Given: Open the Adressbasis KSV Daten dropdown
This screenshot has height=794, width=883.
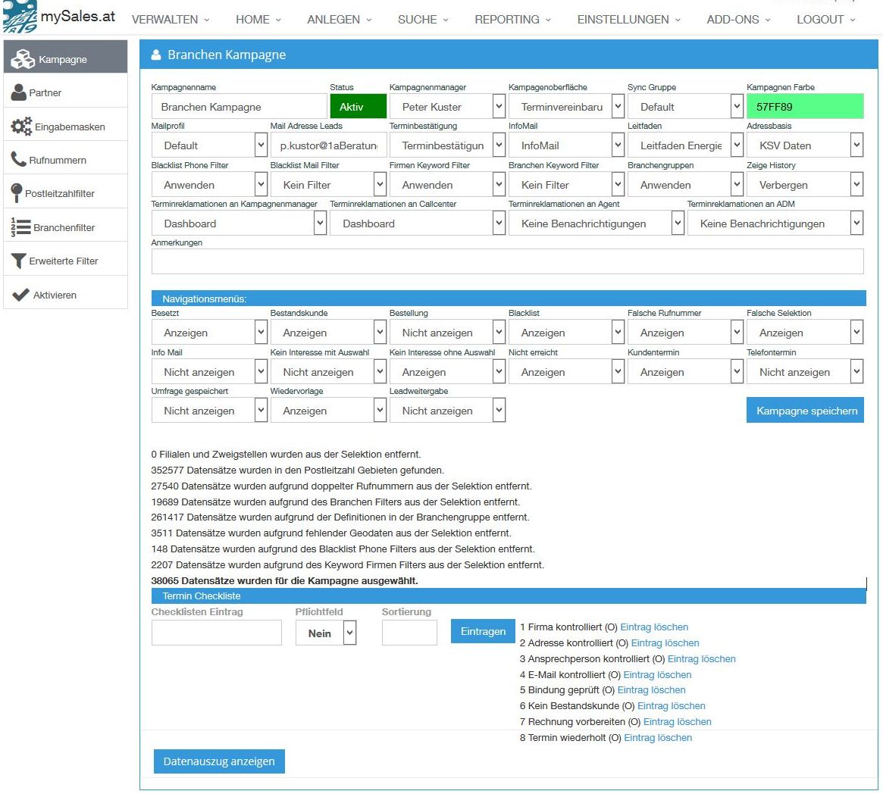Looking at the screenshot, I should pyautogui.click(x=804, y=145).
